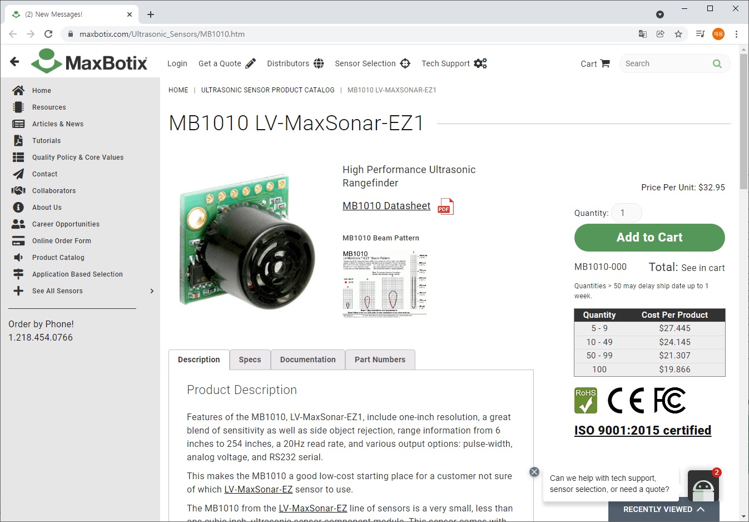Image resolution: width=749 pixels, height=522 pixels.
Task: Click the share page icon in address bar
Action: coord(661,34)
